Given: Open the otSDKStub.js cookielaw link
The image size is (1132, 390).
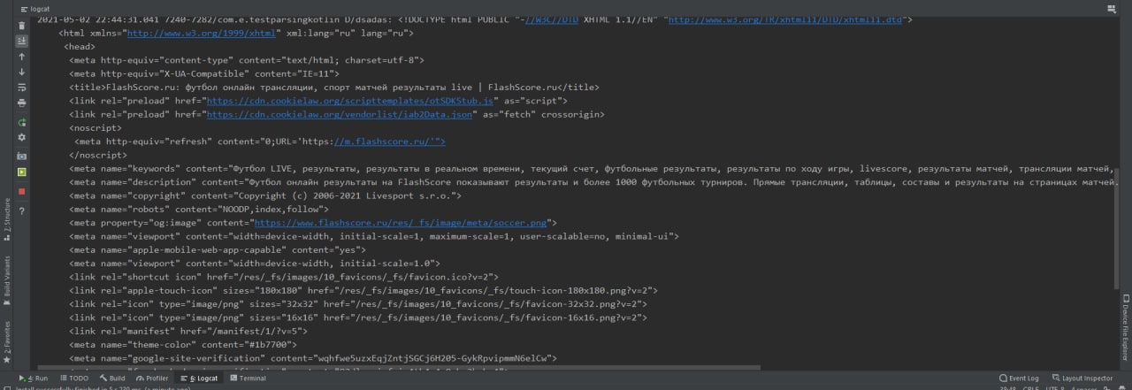Looking at the screenshot, I should point(349,102).
